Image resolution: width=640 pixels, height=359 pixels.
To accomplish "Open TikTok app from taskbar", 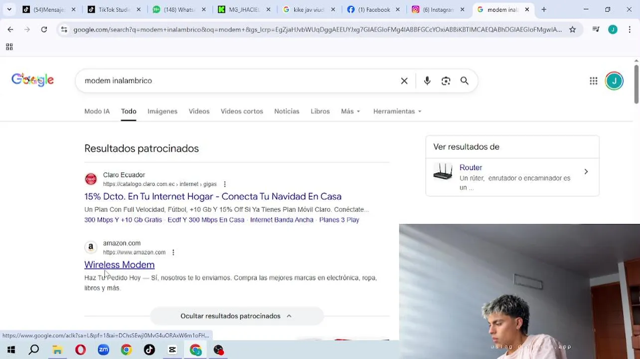I will coord(149,350).
